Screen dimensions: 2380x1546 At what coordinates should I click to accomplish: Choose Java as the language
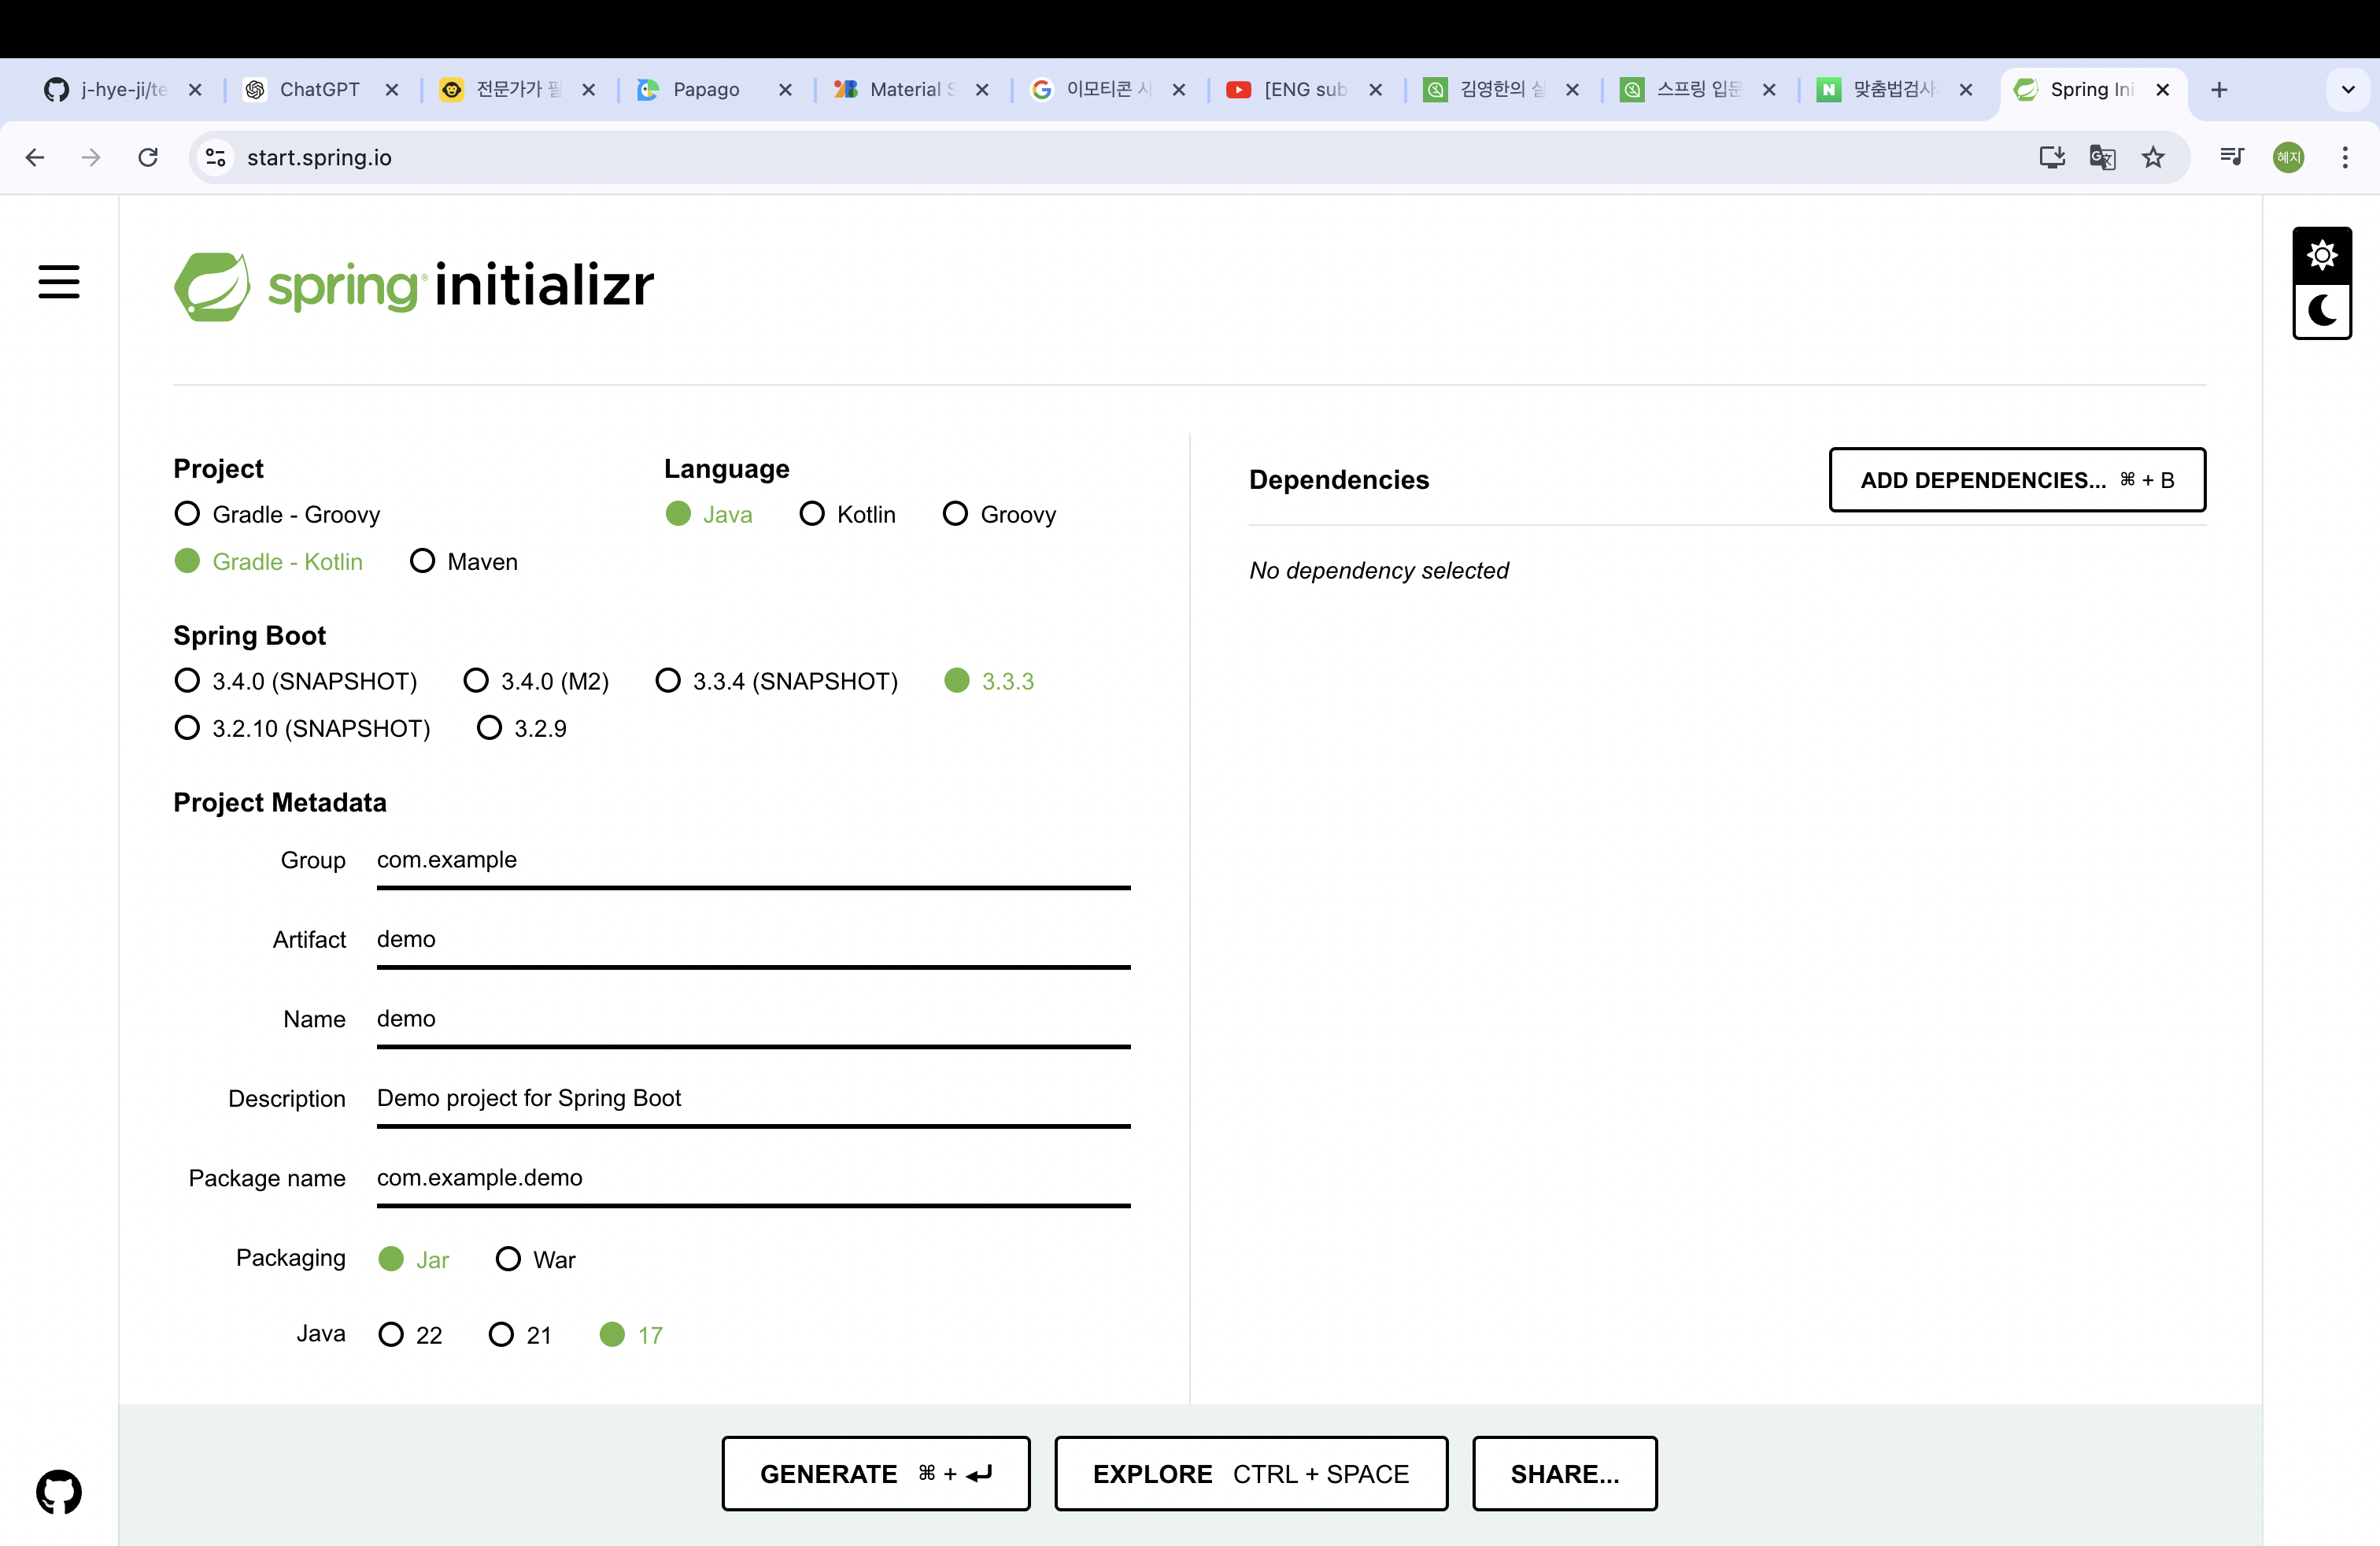(709, 514)
